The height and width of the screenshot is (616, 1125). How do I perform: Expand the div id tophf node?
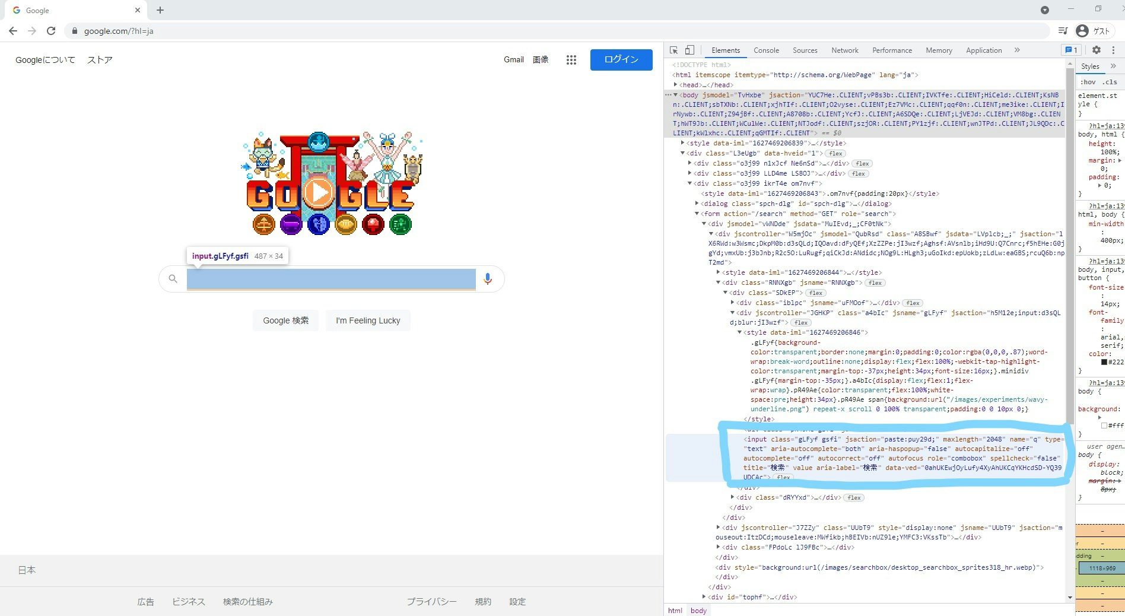[x=704, y=597]
